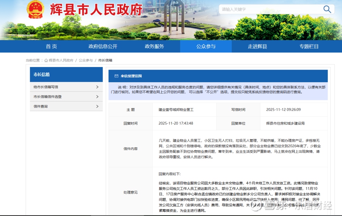Open the 首页 navigation tab
342x216 pixels.
[51, 46]
